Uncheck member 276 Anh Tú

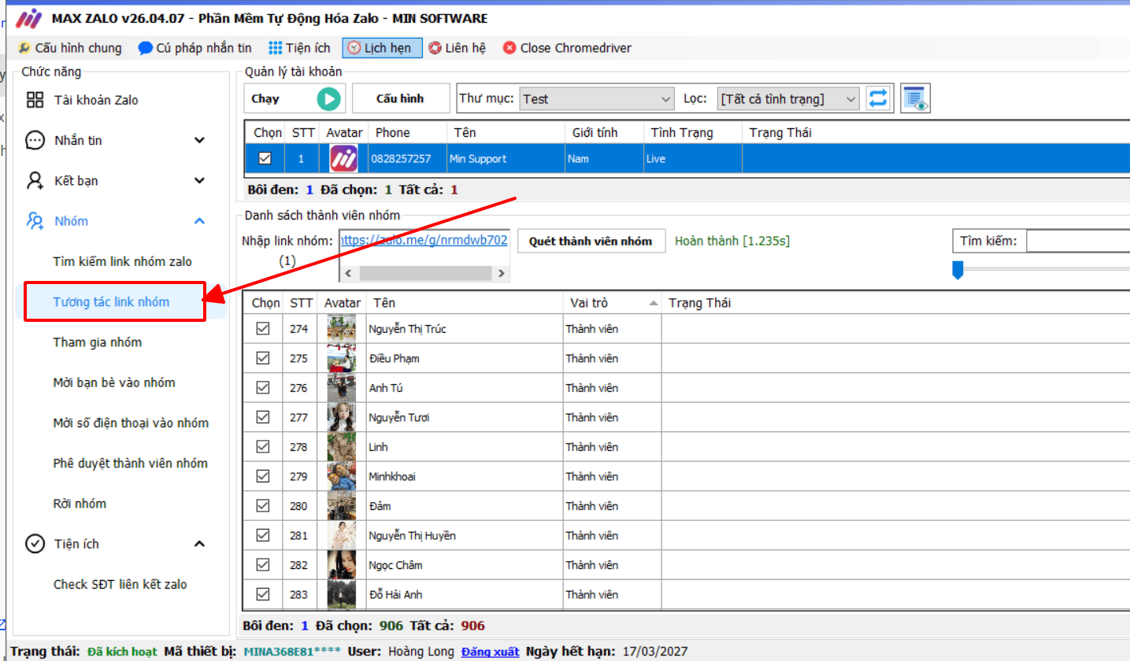pyautogui.click(x=263, y=387)
